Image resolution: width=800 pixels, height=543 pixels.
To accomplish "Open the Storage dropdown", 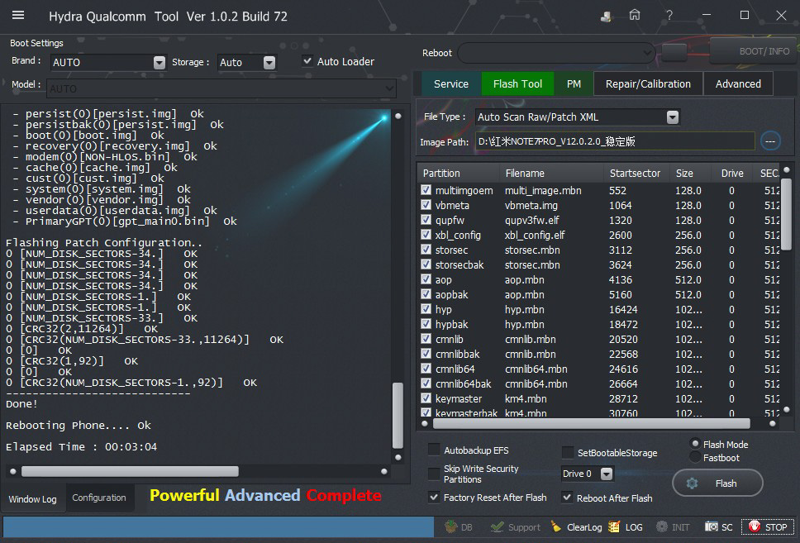I will [269, 62].
